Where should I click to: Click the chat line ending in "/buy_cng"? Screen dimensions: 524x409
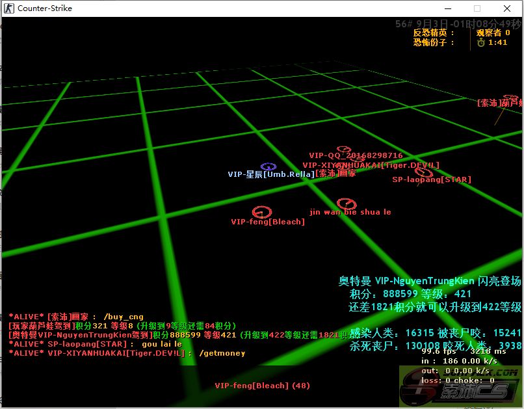[x=76, y=317]
